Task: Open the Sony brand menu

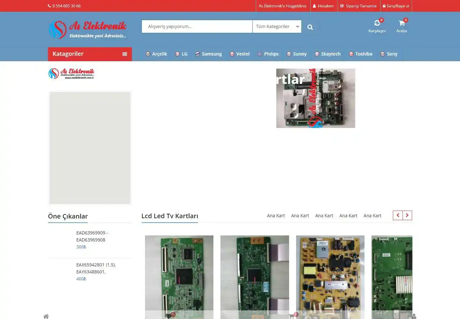Action: [x=389, y=54]
